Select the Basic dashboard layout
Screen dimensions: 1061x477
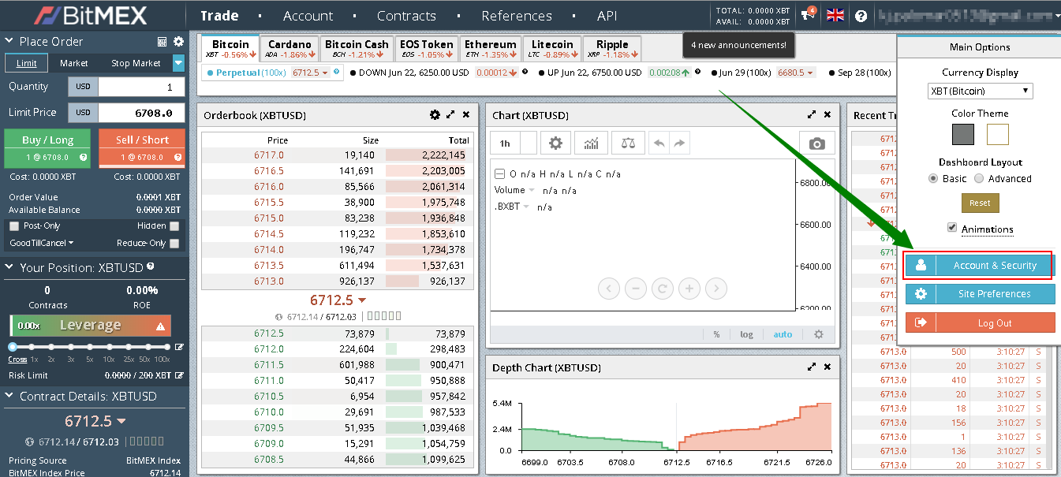coord(933,178)
